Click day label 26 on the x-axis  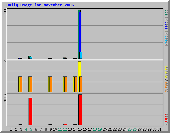point(134,129)
